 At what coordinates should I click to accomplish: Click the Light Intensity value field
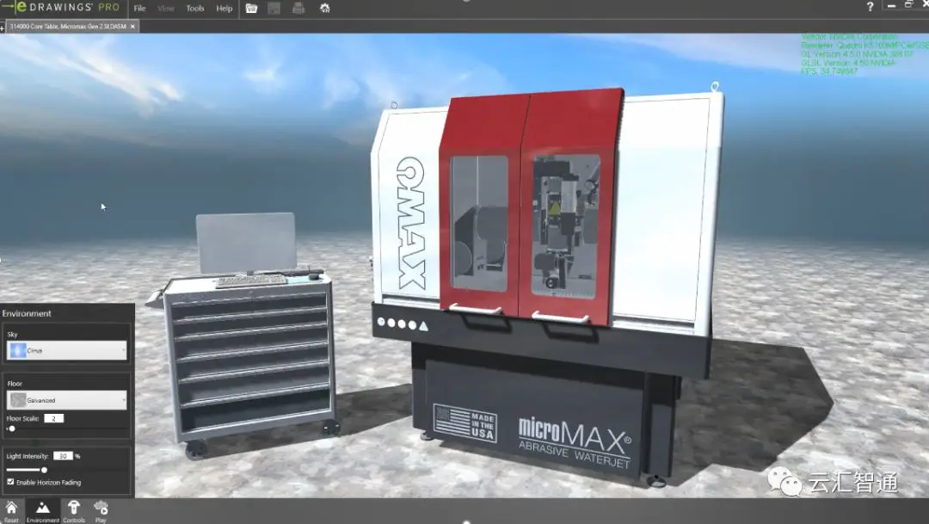pos(63,456)
